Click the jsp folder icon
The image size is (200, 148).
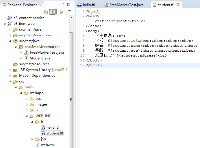point(37,139)
